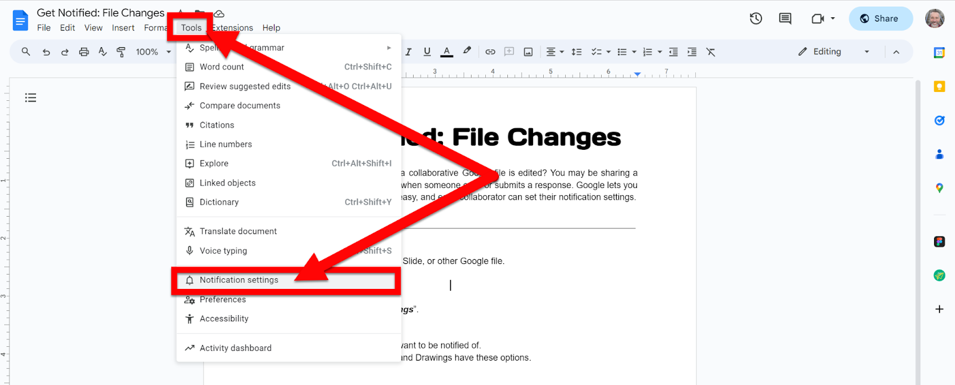
Task: Open the Google Docs home icon
Action: point(20,20)
